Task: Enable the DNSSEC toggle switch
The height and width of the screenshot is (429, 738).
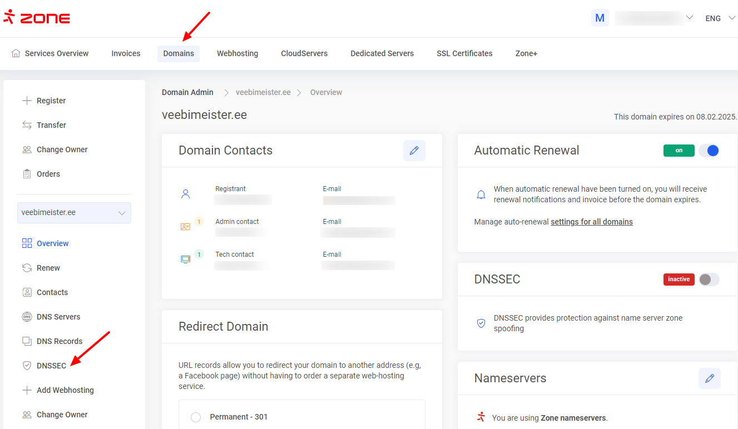Action: (709, 280)
